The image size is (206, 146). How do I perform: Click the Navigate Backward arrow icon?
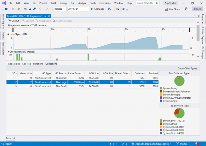point(6,9)
